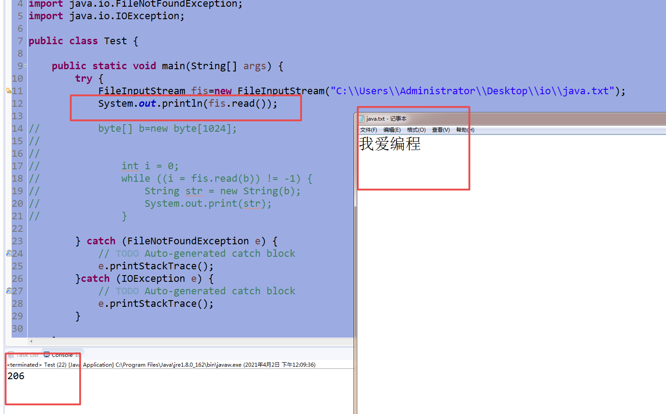Click 'e.printStackTrace();' on line 28

click(x=156, y=304)
